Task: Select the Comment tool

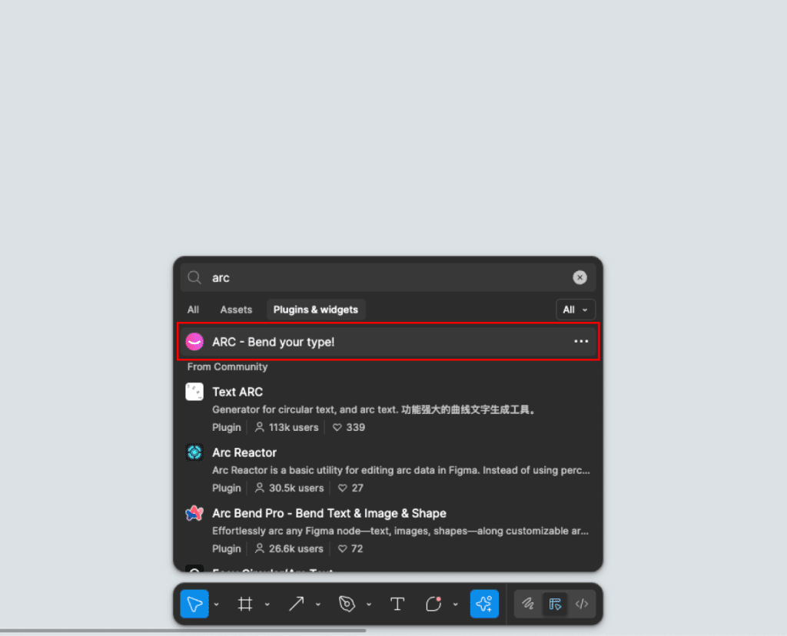Action: point(433,604)
